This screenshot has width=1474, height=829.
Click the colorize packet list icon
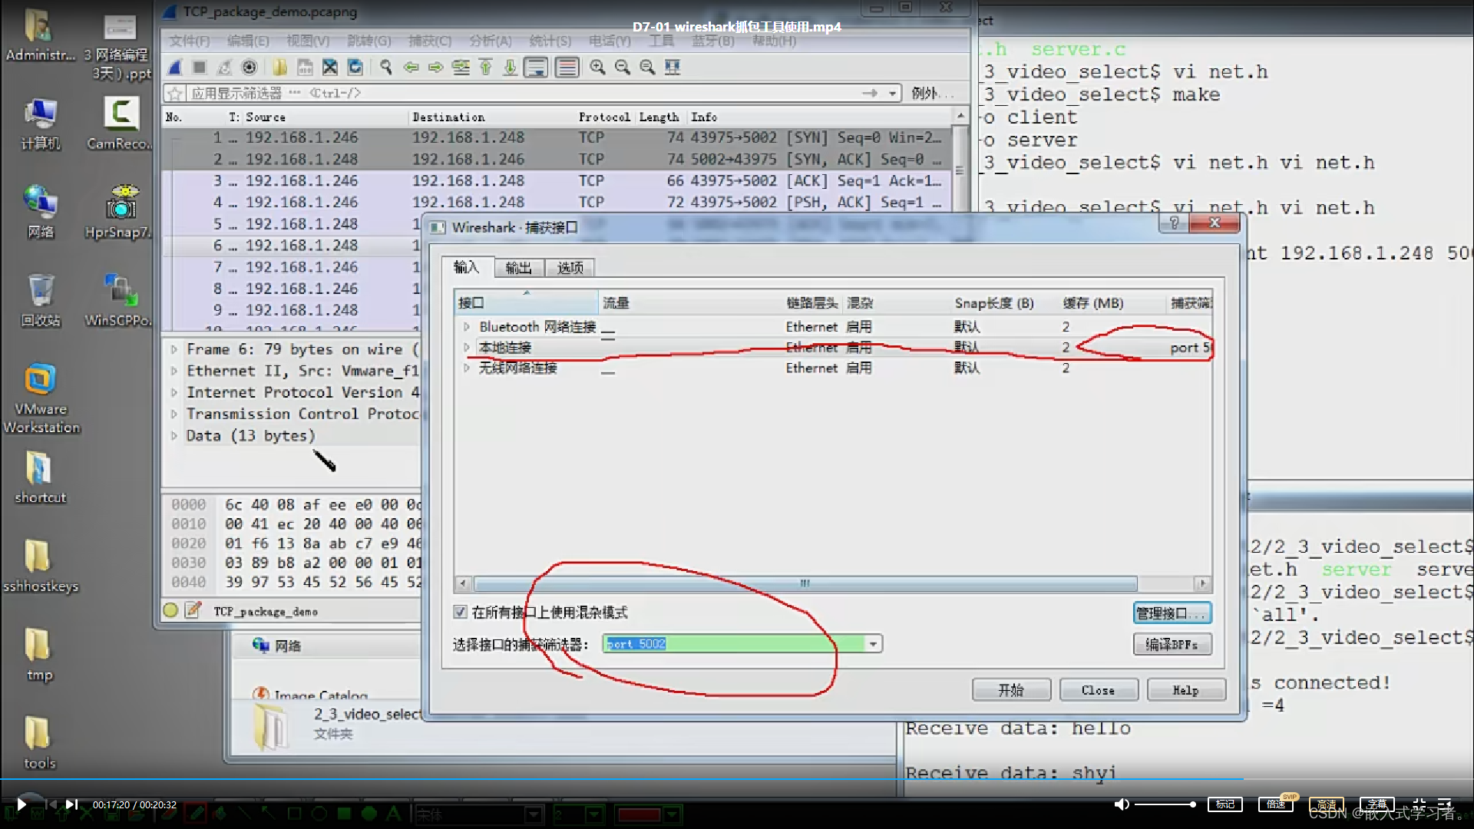(x=567, y=68)
